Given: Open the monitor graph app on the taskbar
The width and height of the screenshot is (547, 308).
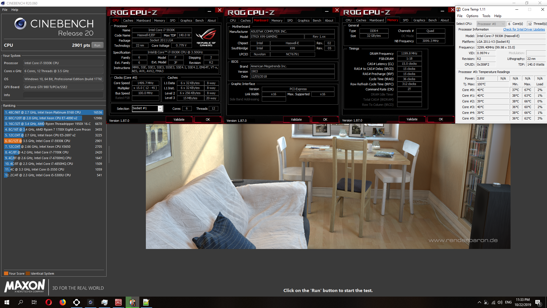Looking at the screenshot, I should pos(105,302).
